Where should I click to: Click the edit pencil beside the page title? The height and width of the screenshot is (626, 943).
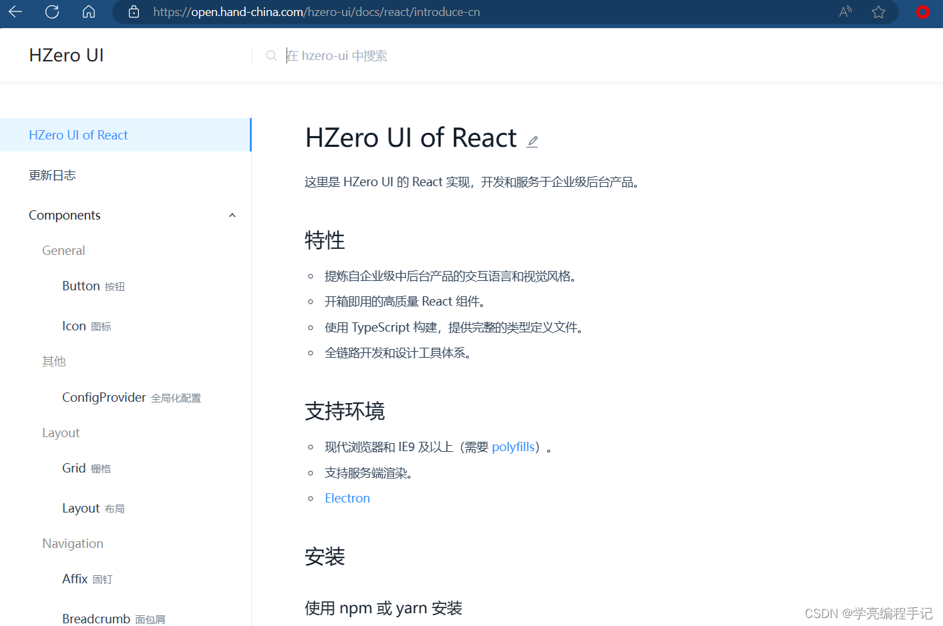[532, 140]
